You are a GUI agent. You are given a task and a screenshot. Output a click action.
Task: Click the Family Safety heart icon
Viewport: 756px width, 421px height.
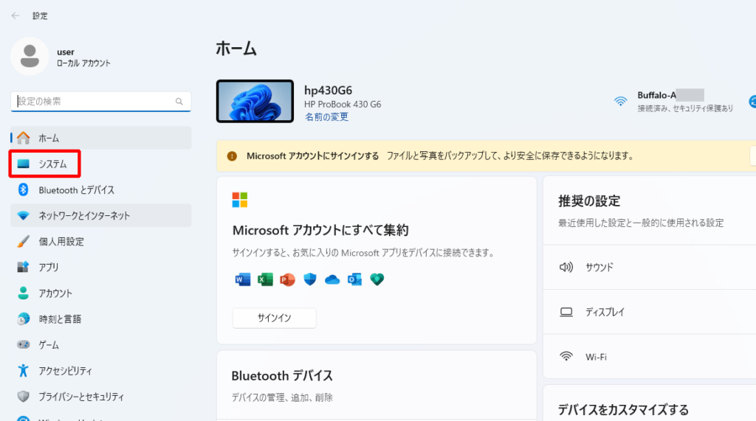click(377, 279)
